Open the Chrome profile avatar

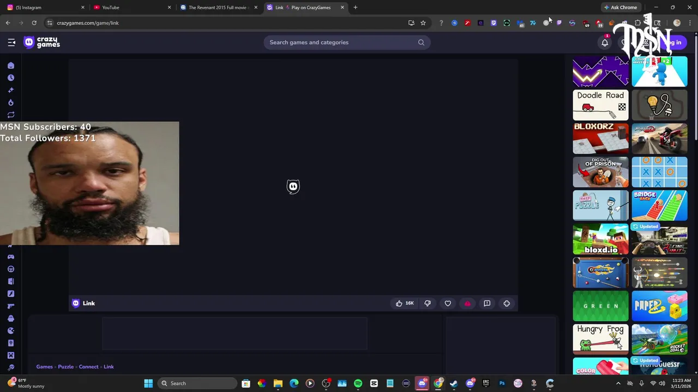(x=677, y=23)
